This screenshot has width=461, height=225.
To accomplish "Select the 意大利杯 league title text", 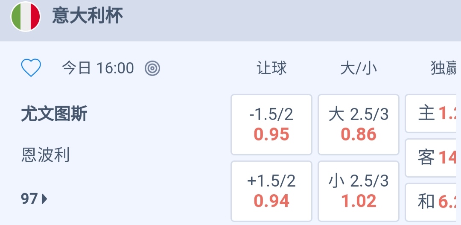I will coord(88,17).
